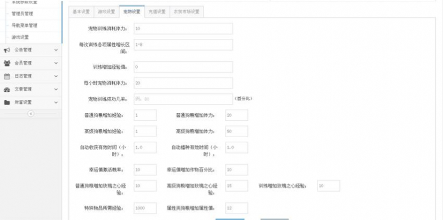Select the 宠物设置 tab
The height and width of the screenshot is (220, 443).
(132, 12)
